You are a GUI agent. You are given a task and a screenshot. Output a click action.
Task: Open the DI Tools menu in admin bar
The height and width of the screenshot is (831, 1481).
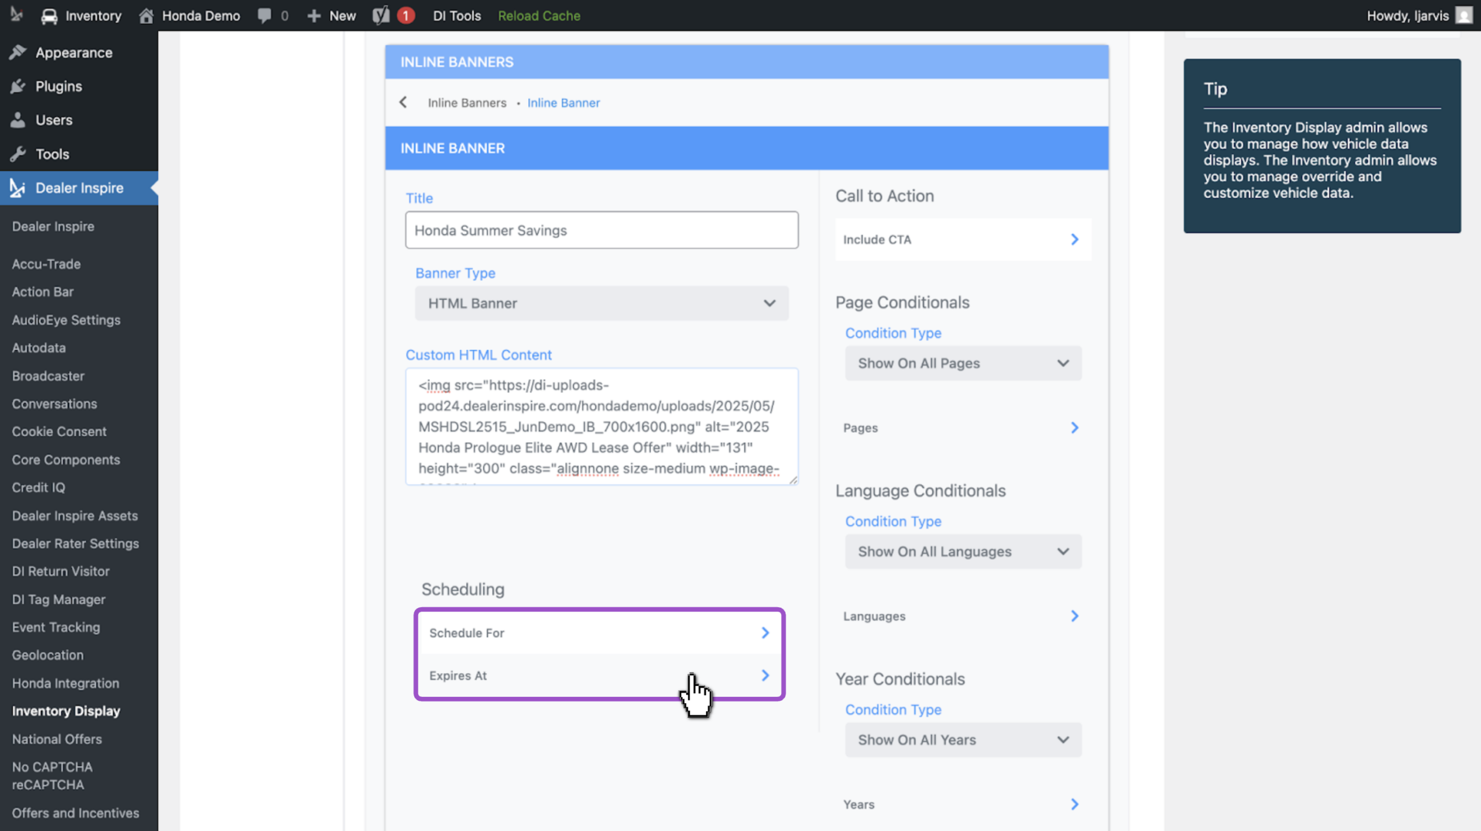tap(457, 16)
